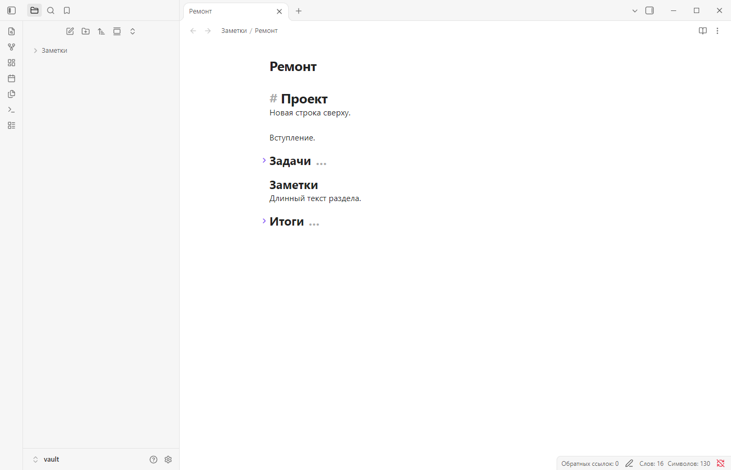
Task: Click auto-reveal current file icon
Action: click(117, 31)
